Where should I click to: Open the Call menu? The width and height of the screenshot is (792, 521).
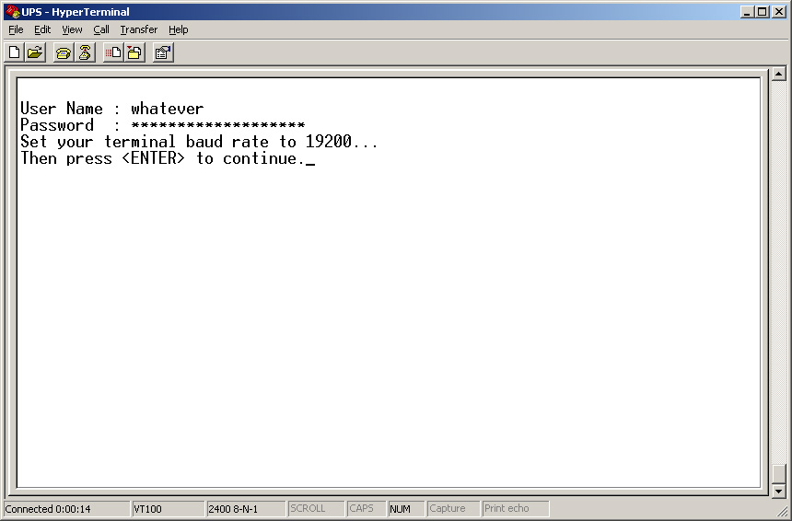point(101,29)
